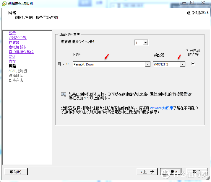Click the next step button
Image resolution: width=211 pixels, height=182 pixels.
(171, 172)
